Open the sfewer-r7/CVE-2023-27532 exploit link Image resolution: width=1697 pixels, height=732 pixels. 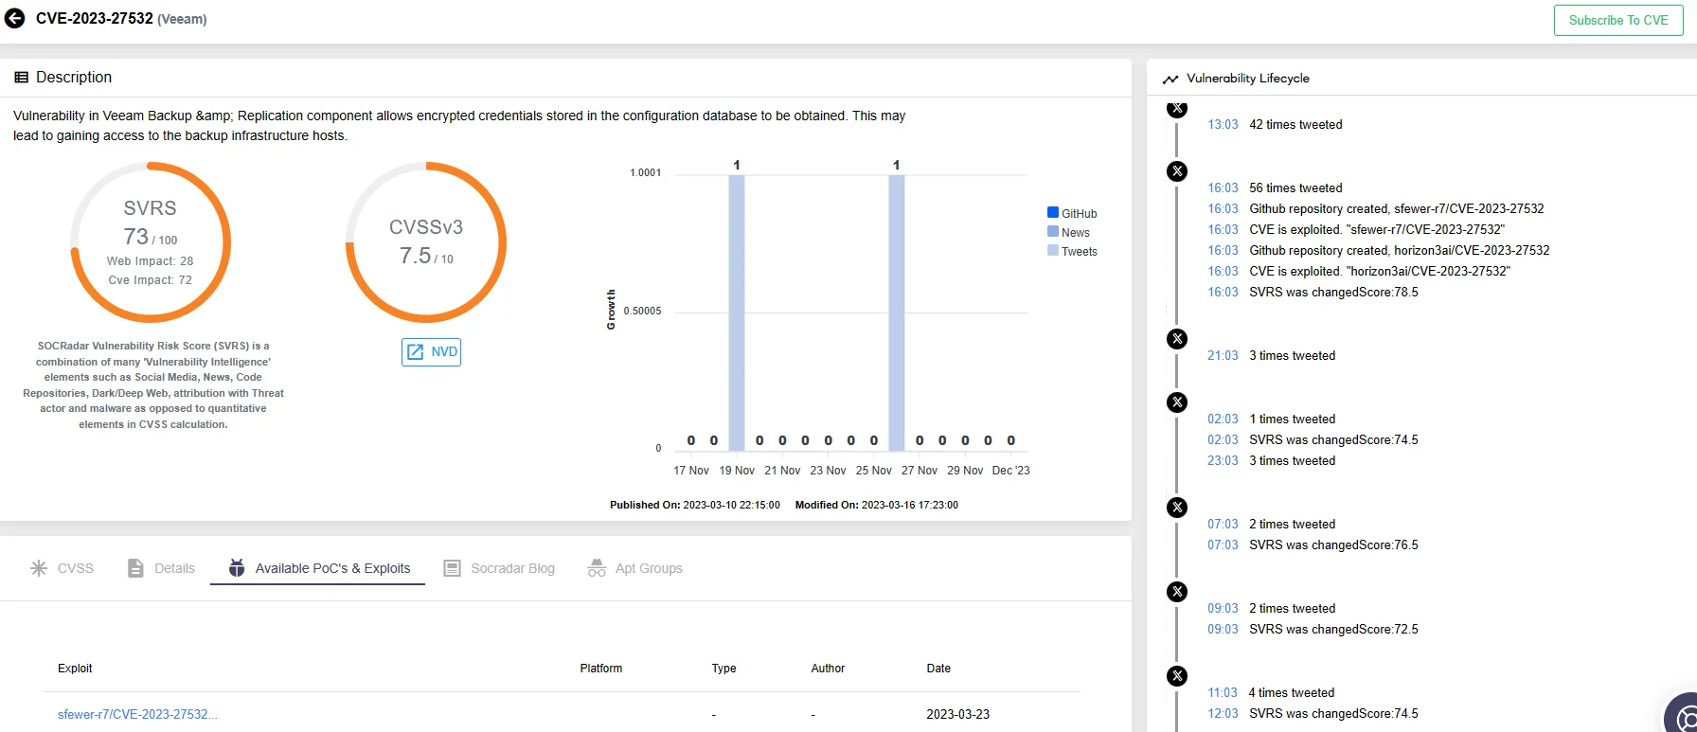137,715
